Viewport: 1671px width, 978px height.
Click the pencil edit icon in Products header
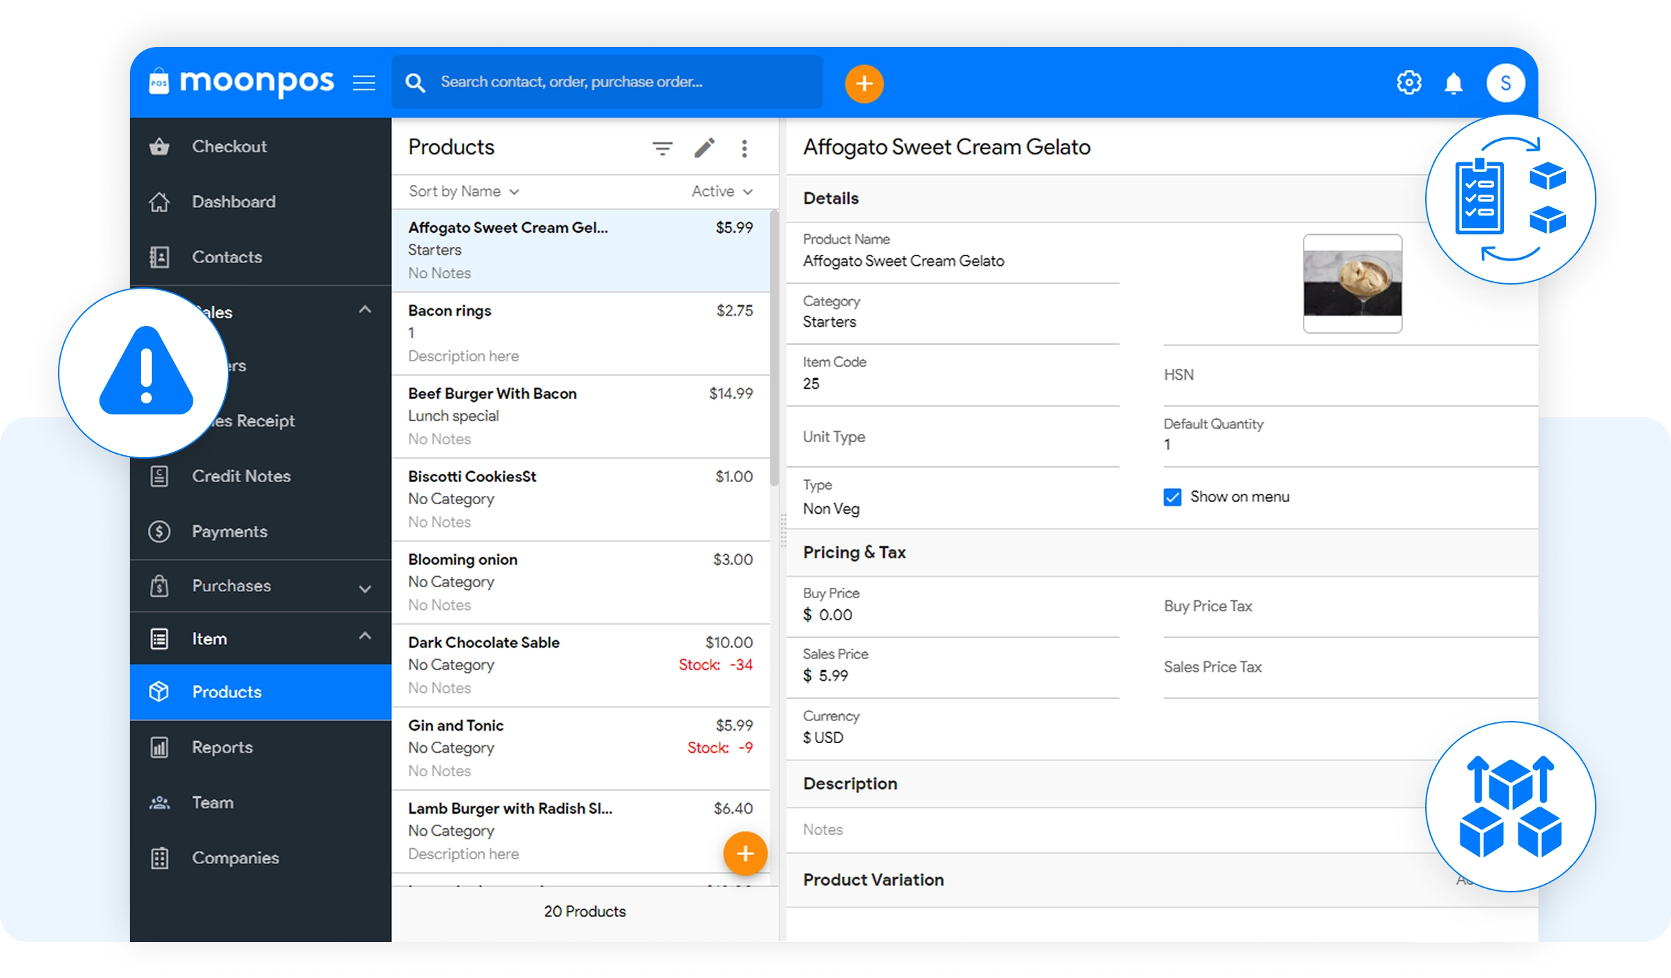704,148
